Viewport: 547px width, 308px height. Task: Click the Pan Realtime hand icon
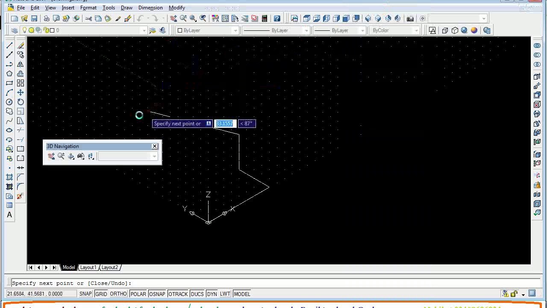pos(174,18)
